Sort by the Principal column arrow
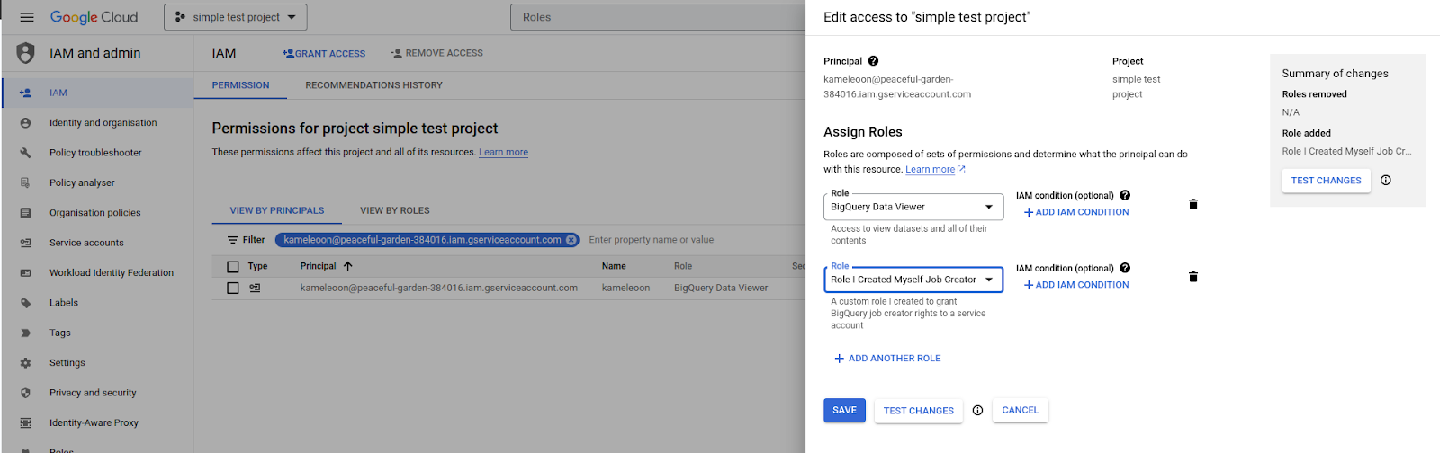This screenshot has width=1440, height=453. (348, 266)
